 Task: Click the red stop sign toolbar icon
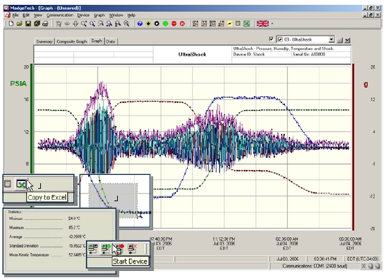(x=174, y=24)
